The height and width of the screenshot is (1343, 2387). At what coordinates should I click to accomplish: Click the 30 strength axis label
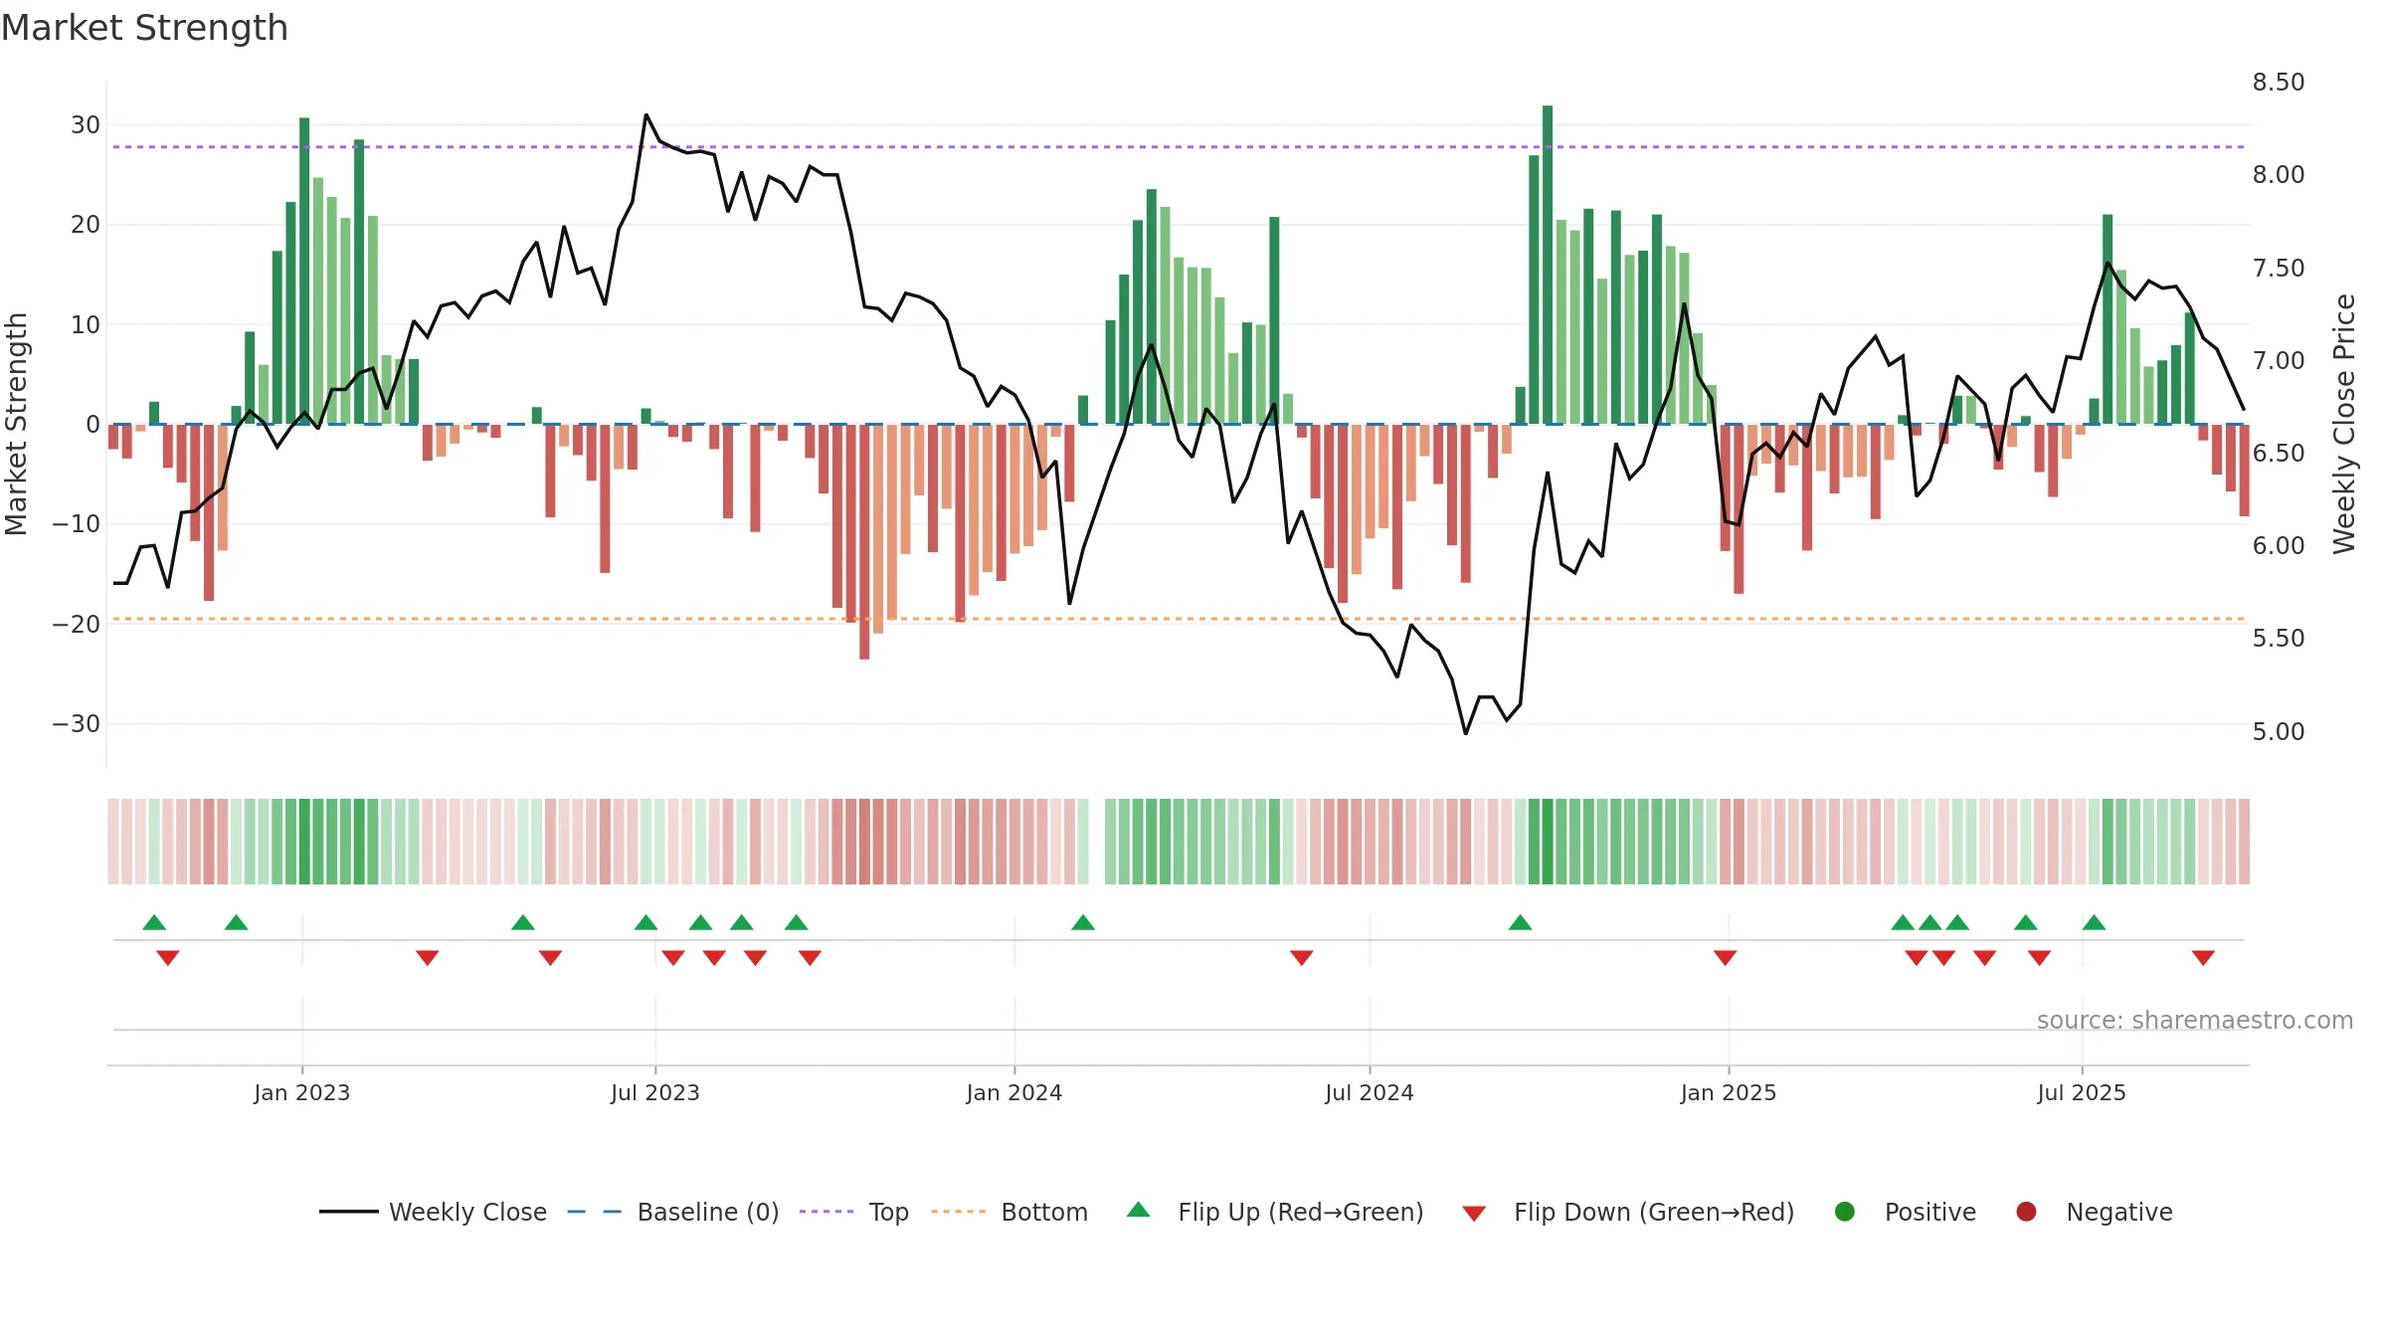tap(86, 125)
